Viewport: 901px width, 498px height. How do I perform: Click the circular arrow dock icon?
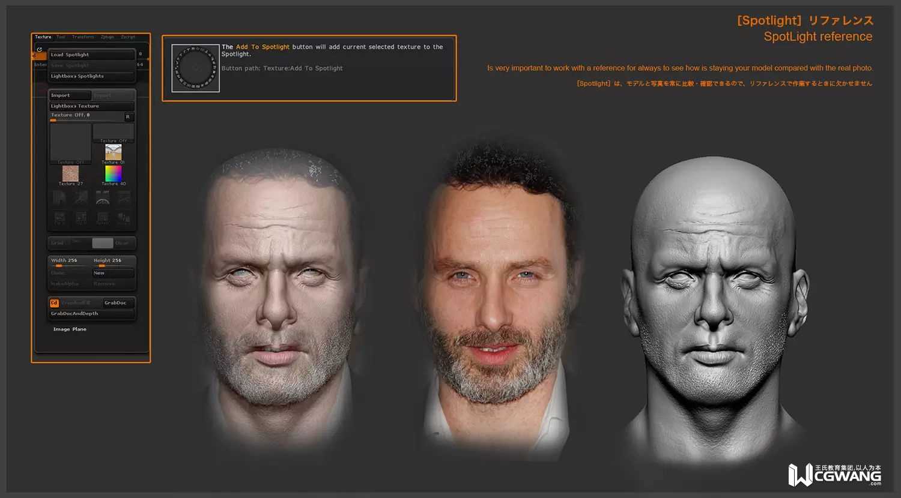coord(40,49)
